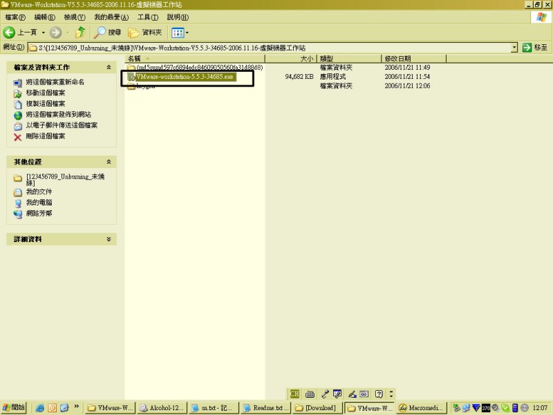Click the blue funnel tray icon

point(476,408)
